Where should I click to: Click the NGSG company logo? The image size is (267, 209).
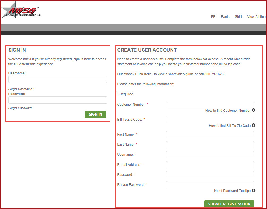tap(21, 10)
